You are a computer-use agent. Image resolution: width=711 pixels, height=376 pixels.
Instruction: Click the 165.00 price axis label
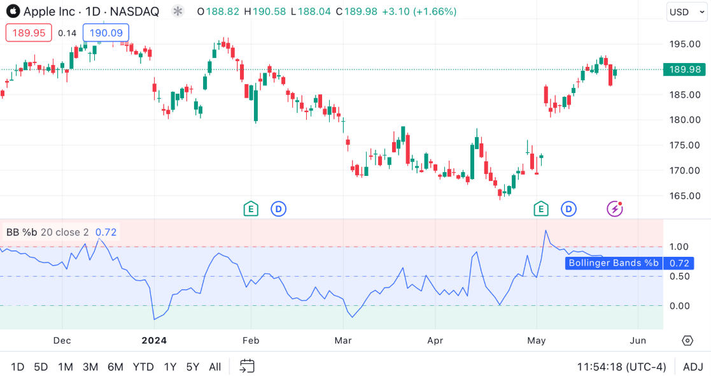click(685, 196)
